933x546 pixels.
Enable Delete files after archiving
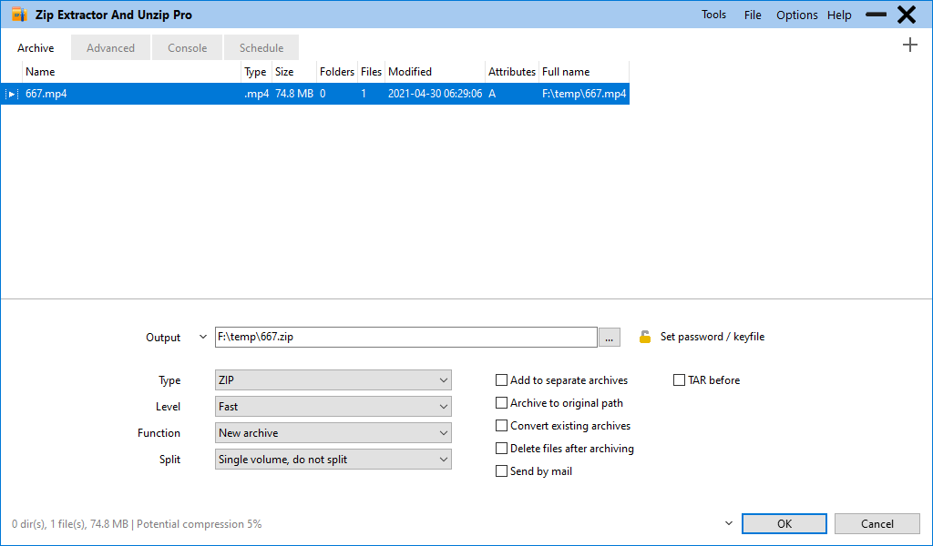click(x=502, y=449)
